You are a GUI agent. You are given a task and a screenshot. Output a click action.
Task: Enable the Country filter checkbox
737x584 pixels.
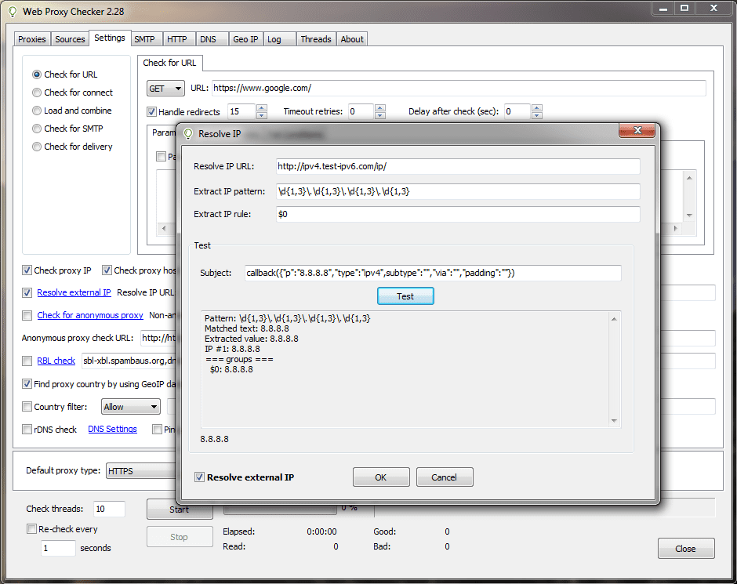27,406
